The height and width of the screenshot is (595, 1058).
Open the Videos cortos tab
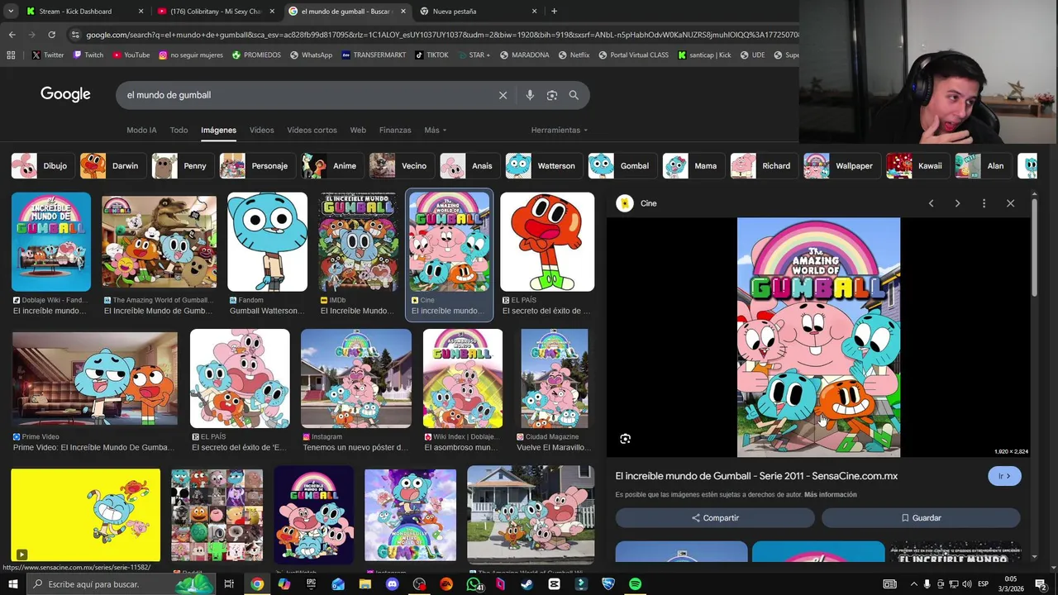tap(312, 130)
